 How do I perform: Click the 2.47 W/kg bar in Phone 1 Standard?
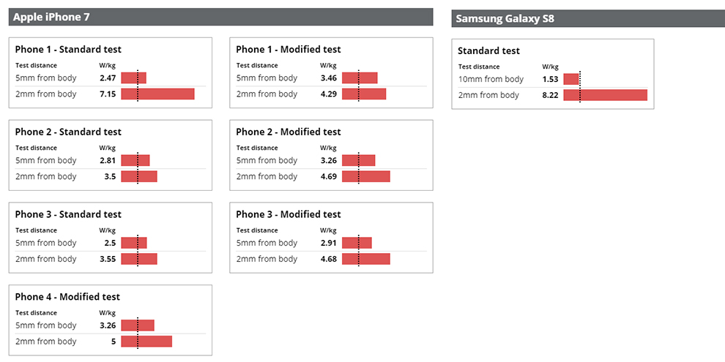133,78
